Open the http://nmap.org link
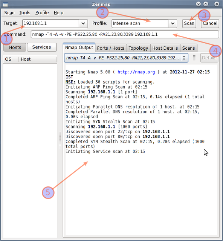The image size is (223, 241). pos(136,72)
